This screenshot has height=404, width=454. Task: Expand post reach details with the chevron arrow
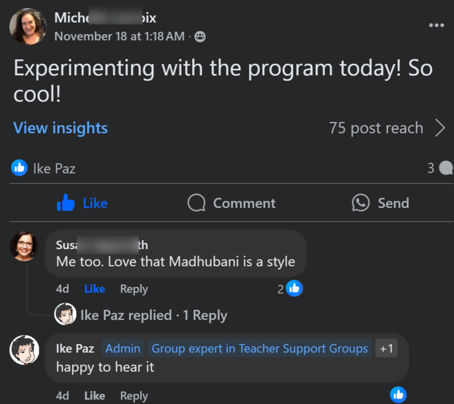[x=440, y=128]
